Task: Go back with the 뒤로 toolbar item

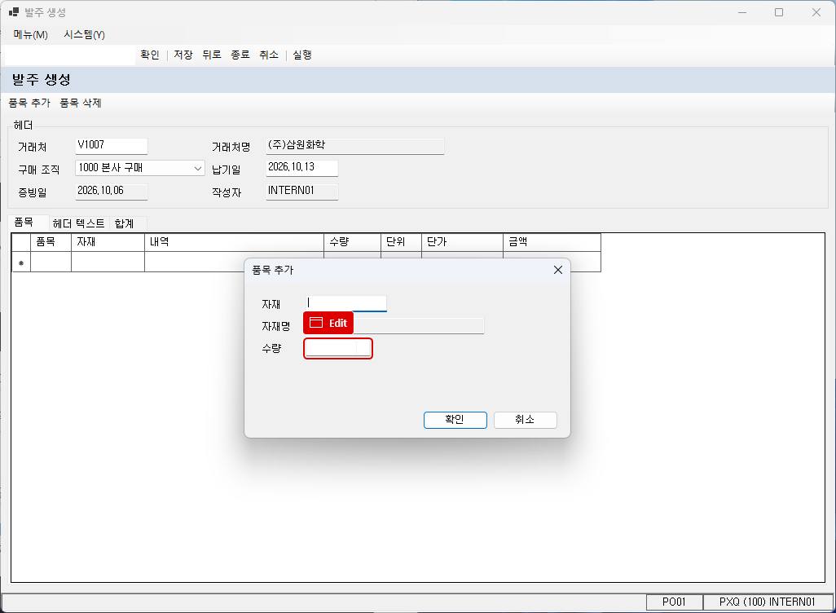Action: click(x=212, y=55)
